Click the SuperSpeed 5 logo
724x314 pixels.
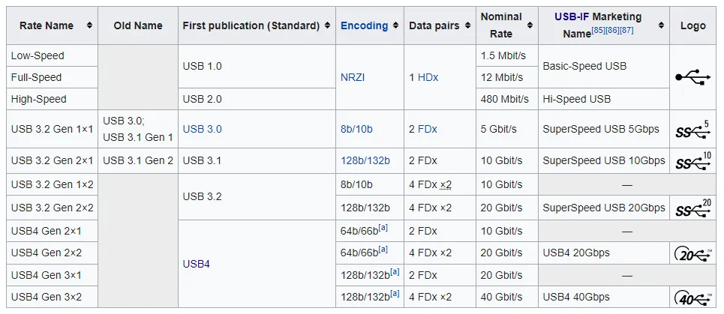pyautogui.click(x=692, y=130)
